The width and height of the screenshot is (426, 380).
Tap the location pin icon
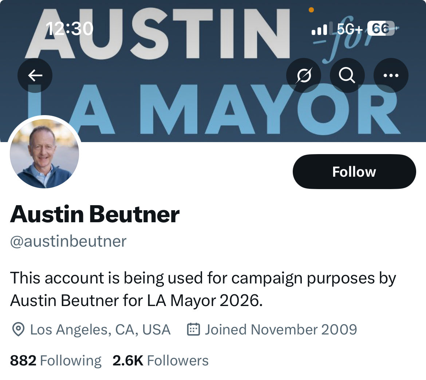click(x=19, y=329)
